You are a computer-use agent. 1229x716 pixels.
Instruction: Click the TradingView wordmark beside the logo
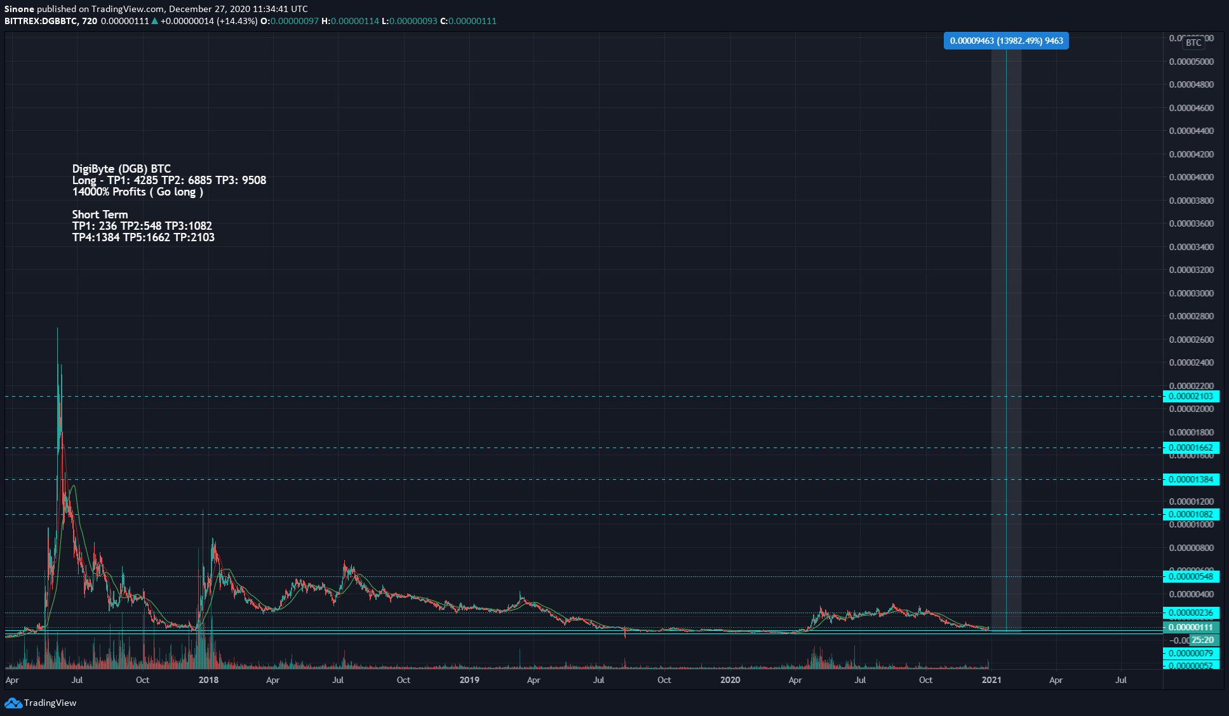50,703
